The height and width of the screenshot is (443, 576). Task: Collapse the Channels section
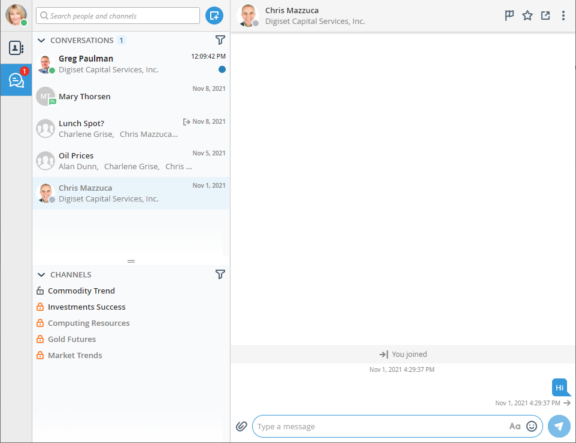tap(41, 275)
